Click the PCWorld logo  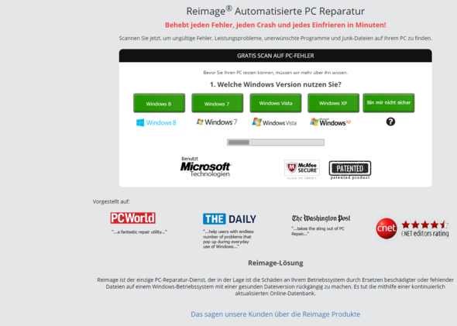click(133, 218)
